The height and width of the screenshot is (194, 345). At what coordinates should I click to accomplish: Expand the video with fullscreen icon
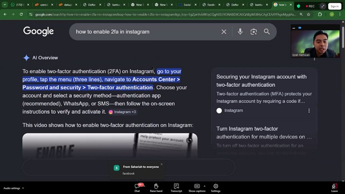coord(189,140)
